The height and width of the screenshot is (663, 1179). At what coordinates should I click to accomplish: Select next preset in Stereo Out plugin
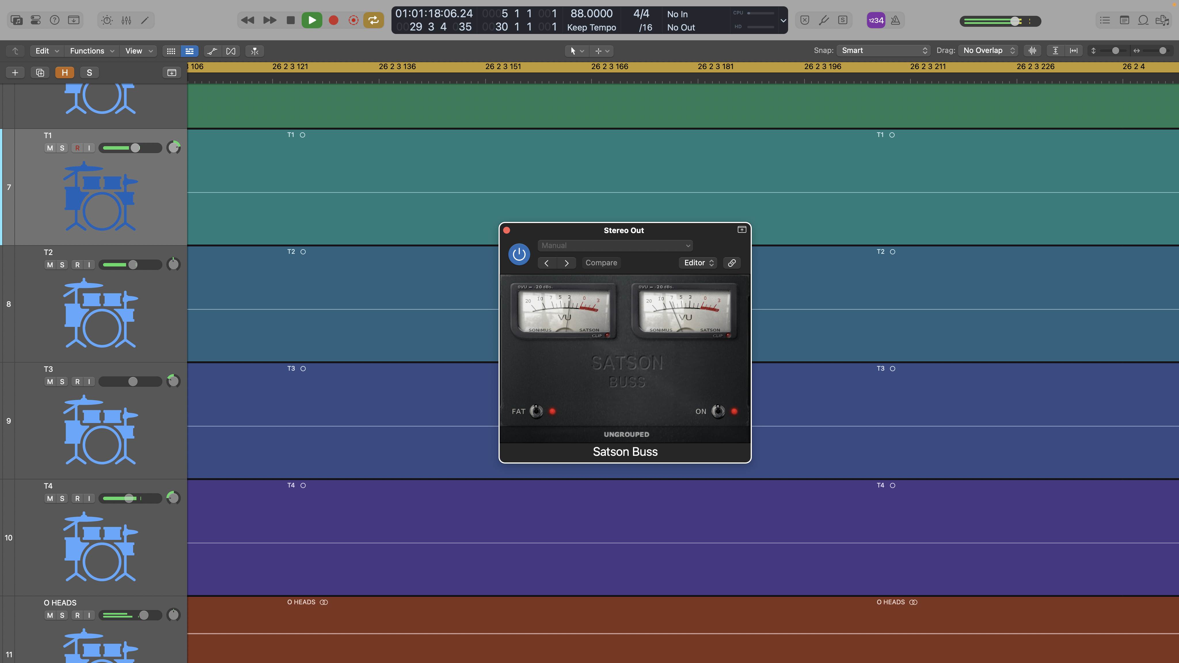tap(566, 263)
